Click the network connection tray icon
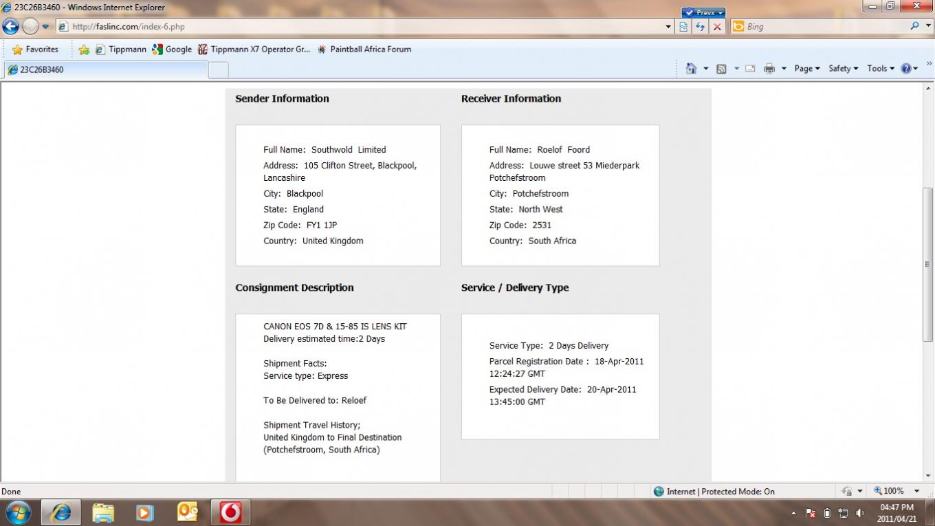 point(843,514)
